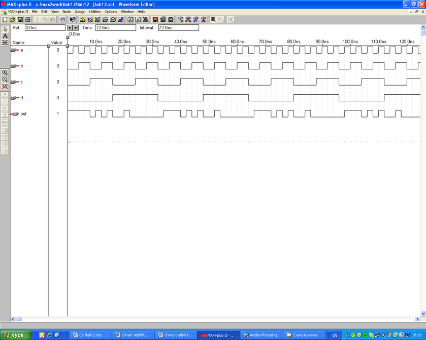
Task: Open the Programmer toolbar icon
Action: pyautogui.click(x=121, y=20)
